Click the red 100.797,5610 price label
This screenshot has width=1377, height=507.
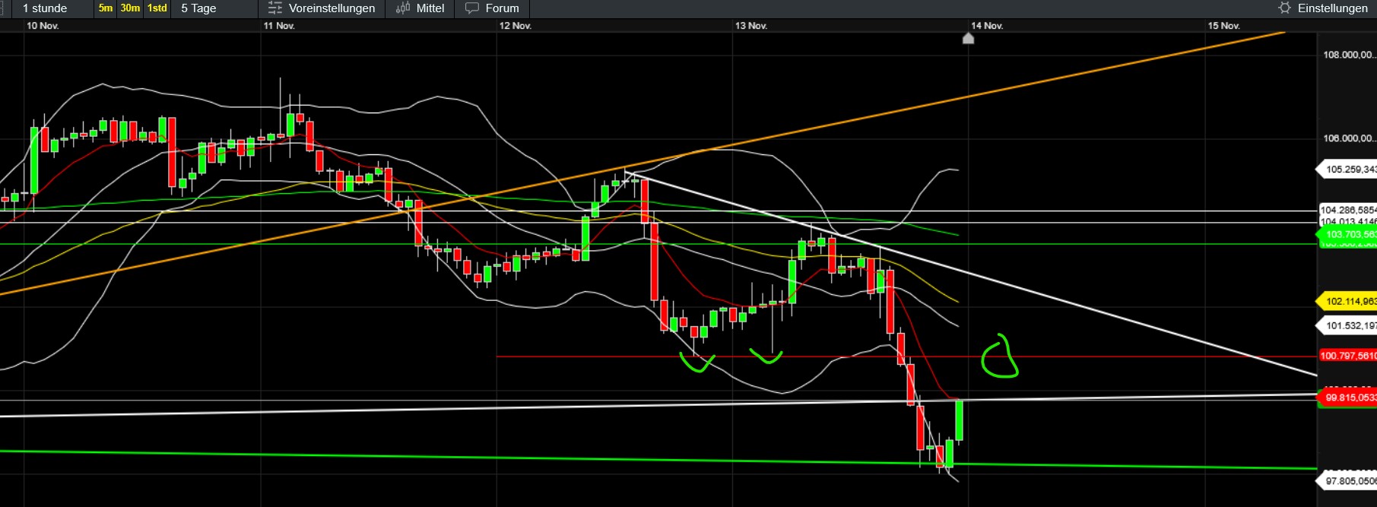[x=1347, y=356]
